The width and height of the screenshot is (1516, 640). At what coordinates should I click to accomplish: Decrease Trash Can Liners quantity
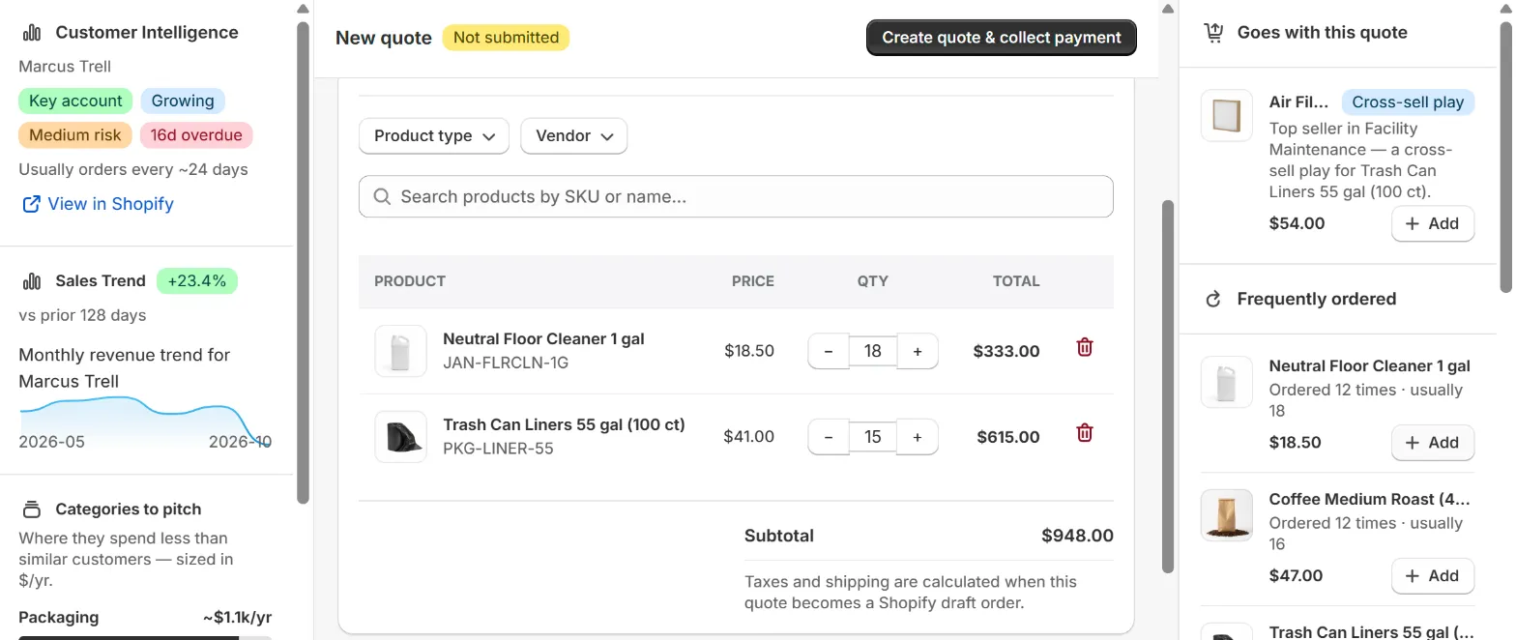click(829, 437)
